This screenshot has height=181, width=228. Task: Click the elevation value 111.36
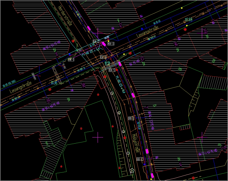[x=54, y=83]
